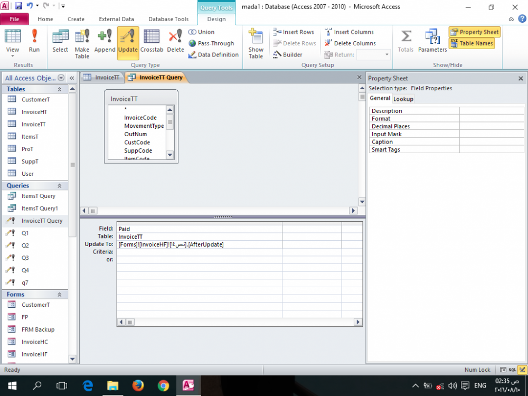The image size is (528, 396).
Task: Launch the expression Builder
Action: point(288,54)
